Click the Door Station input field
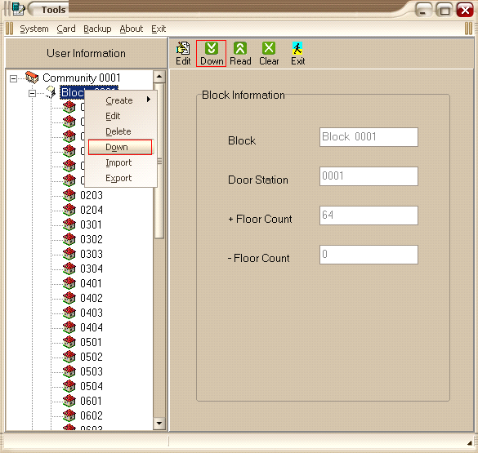The width and height of the screenshot is (478, 453). pyautogui.click(x=369, y=176)
